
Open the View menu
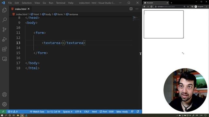[x=37, y=3]
